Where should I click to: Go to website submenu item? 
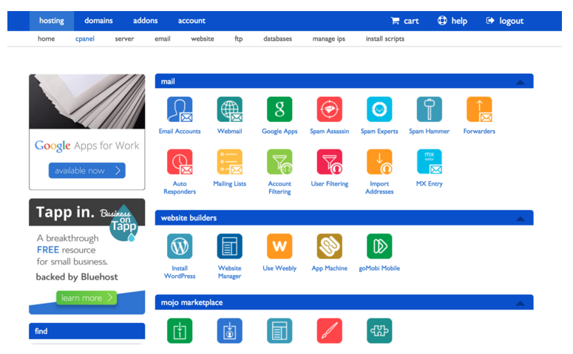point(203,38)
